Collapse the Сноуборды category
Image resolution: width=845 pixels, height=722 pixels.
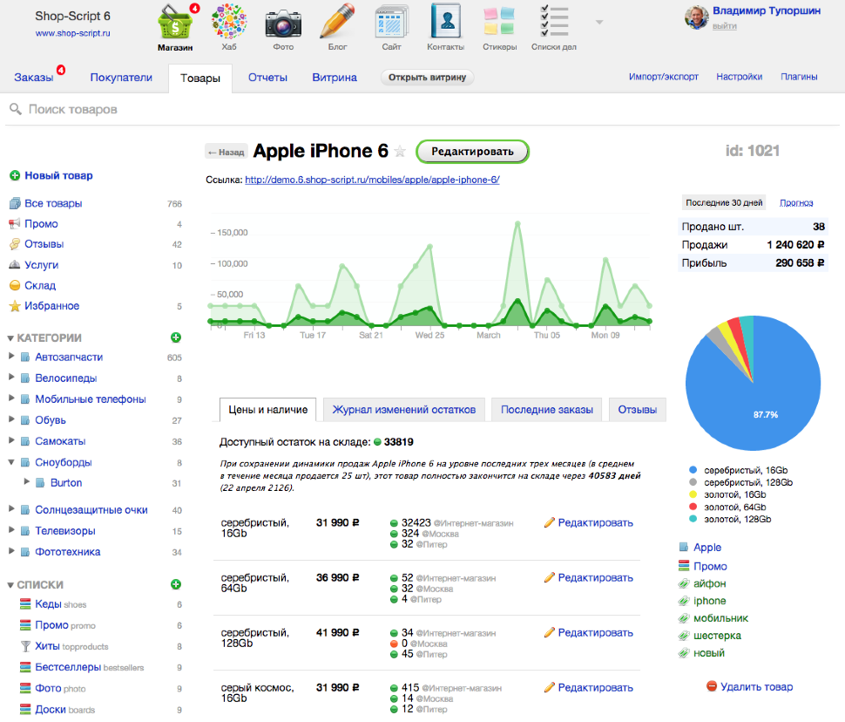pyautogui.click(x=10, y=462)
